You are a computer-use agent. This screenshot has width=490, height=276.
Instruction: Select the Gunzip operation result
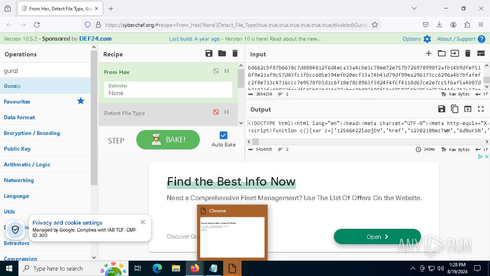45,86
